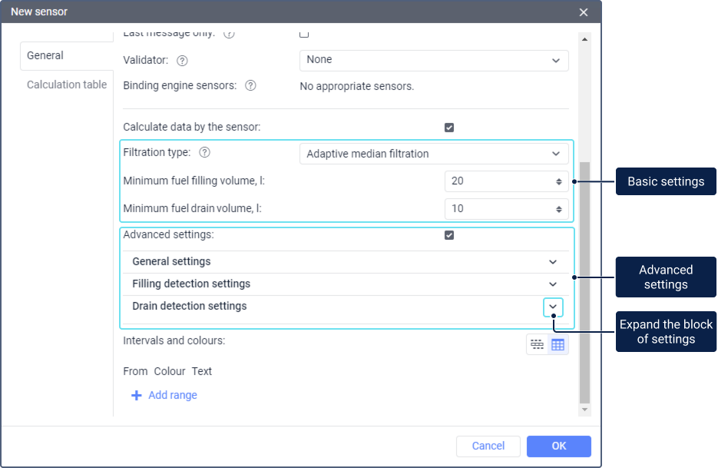Screen dimensions: 718x468
Task: Close the New sensor dialog
Action: 584,12
